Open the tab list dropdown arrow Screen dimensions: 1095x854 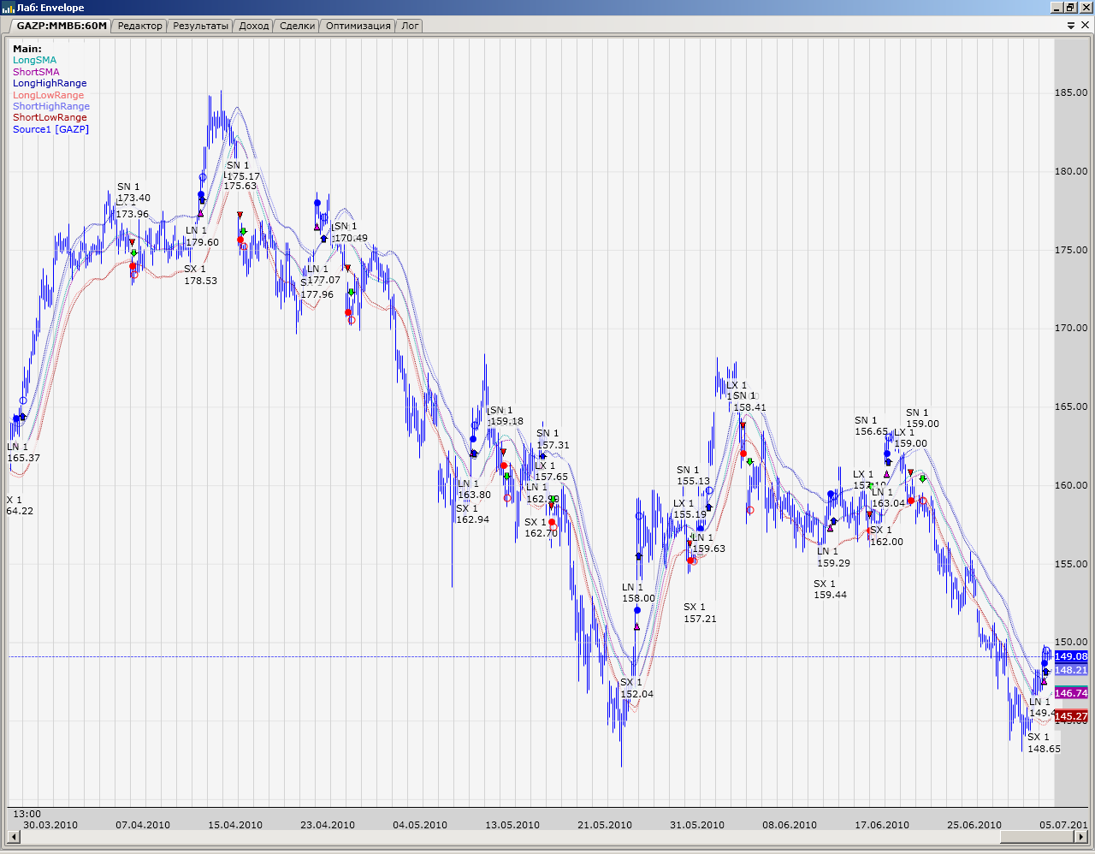coord(1071,26)
